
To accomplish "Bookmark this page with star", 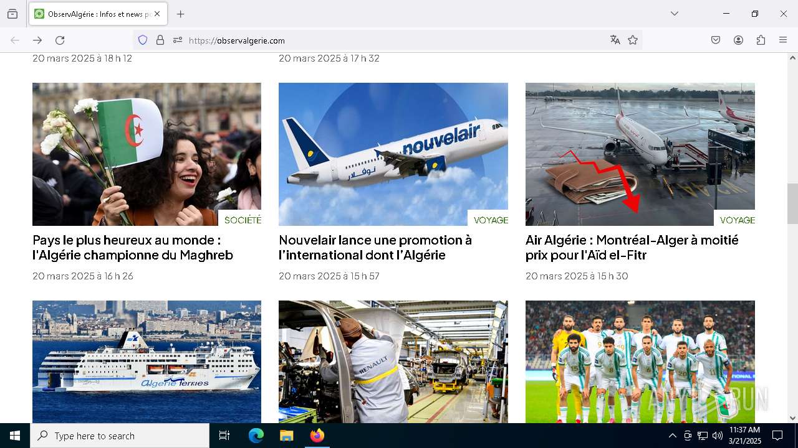I will pyautogui.click(x=633, y=40).
